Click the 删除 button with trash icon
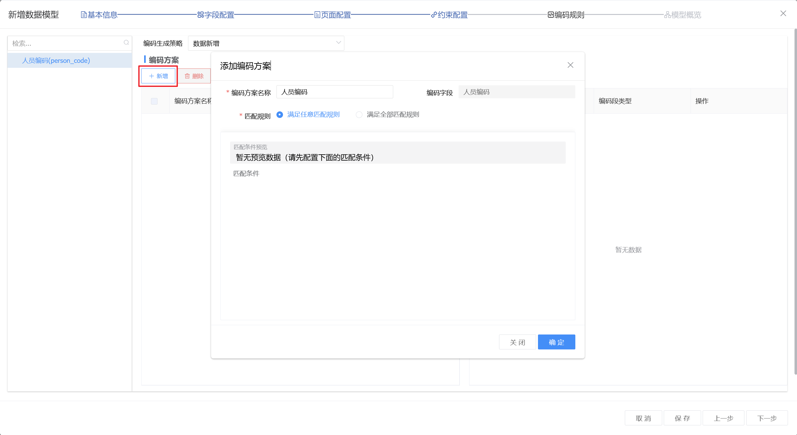The height and width of the screenshot is (435, 797). 194,76
